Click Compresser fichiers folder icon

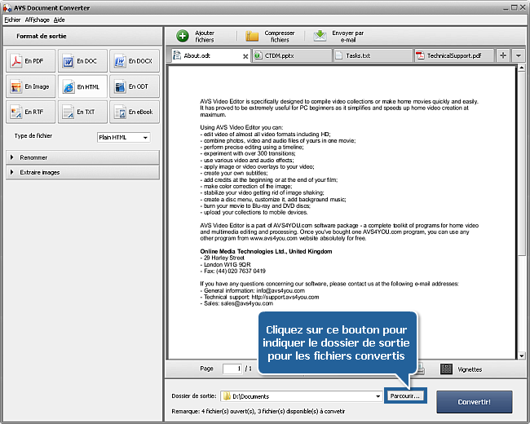click(252, 36)
